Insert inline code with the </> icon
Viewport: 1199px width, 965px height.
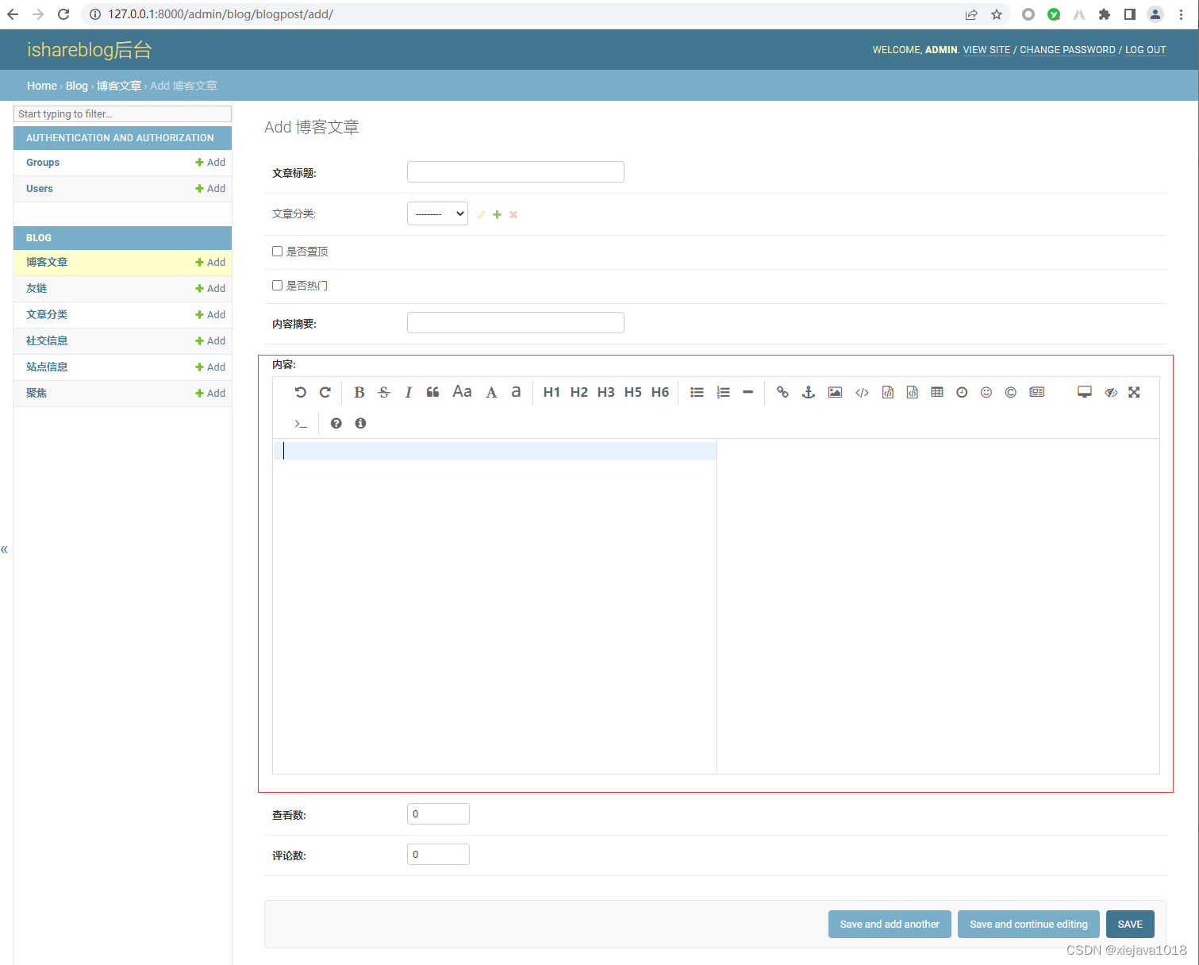click(x=862, y=392)
